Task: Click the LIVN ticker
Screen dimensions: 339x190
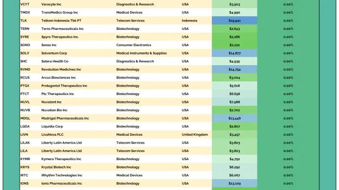Action: pos(24,135)
